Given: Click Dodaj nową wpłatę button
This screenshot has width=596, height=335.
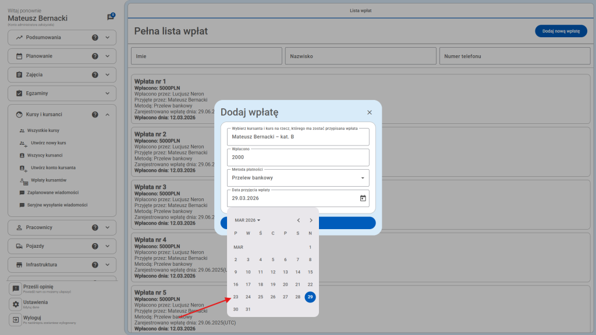Looking at the screenshot, I should 560,31.
